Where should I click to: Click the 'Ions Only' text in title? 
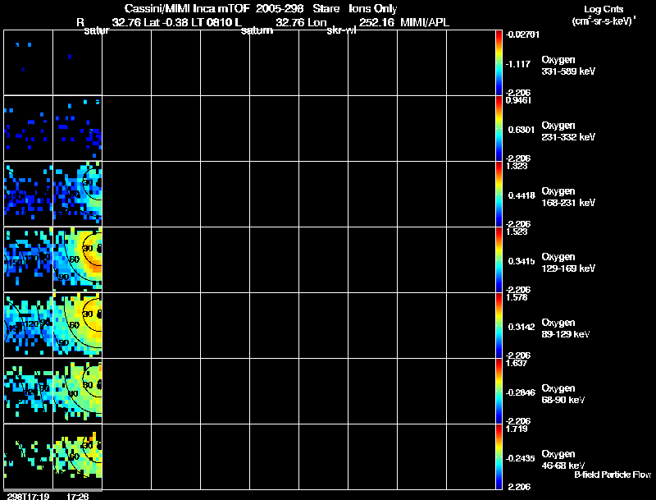click(x=373, y=8)
